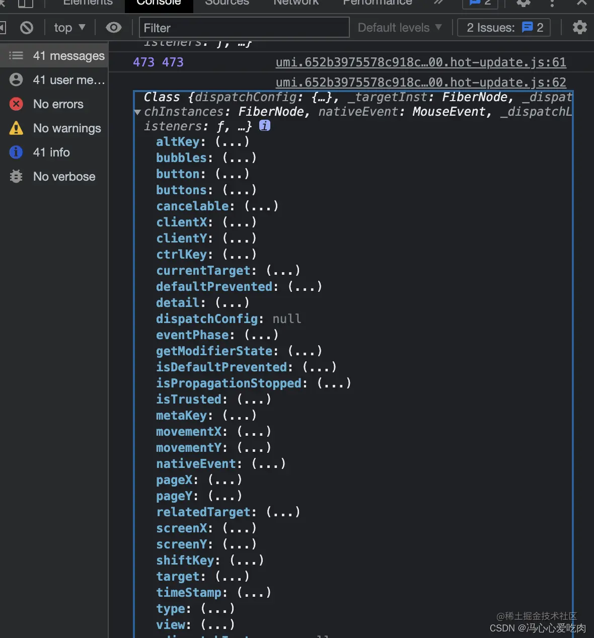Image resolution: width=594 pixels, height=638 pixels.
Task: Open the issues message counter badge
Action: point(480,3)
